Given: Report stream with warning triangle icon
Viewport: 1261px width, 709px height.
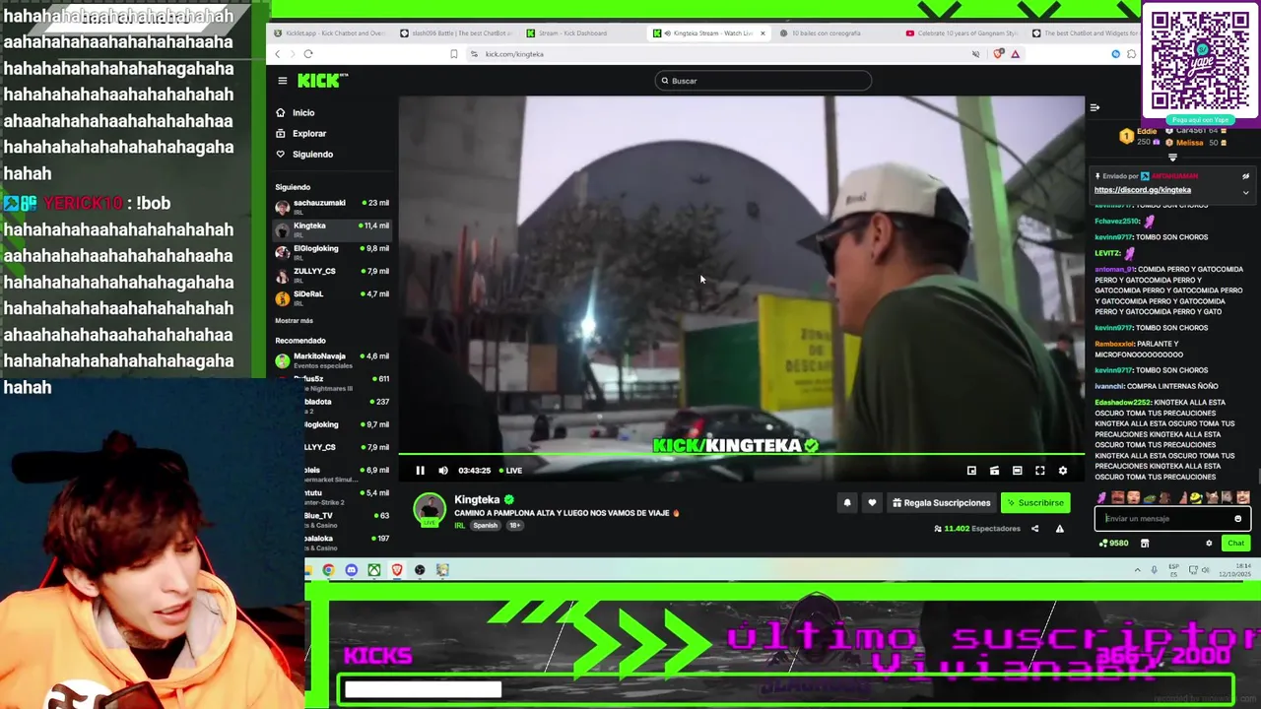Looking at the screenshot, I should tap(1059, 529).
